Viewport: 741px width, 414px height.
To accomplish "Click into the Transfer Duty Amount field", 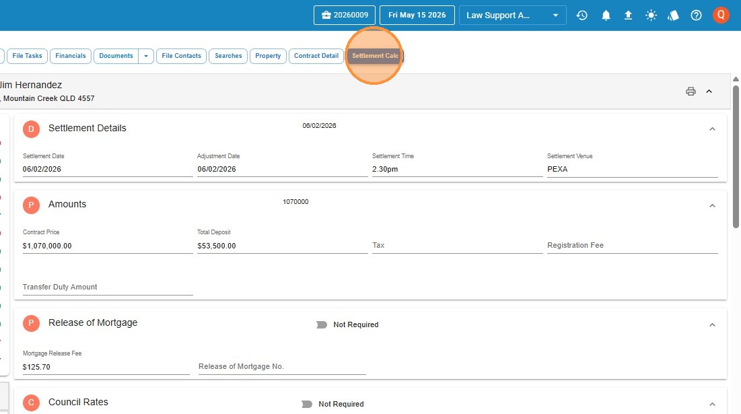I will point(108,287).
